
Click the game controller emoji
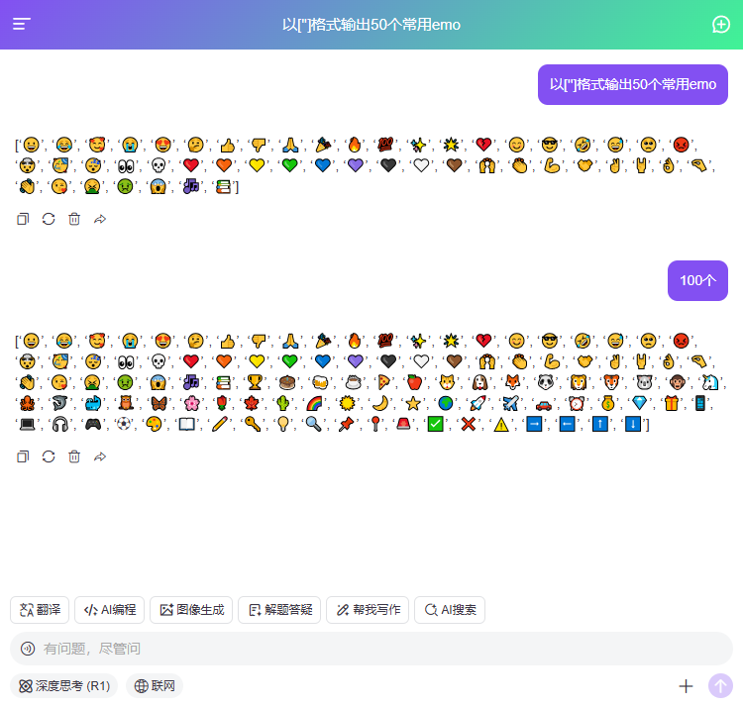(93, 424)
